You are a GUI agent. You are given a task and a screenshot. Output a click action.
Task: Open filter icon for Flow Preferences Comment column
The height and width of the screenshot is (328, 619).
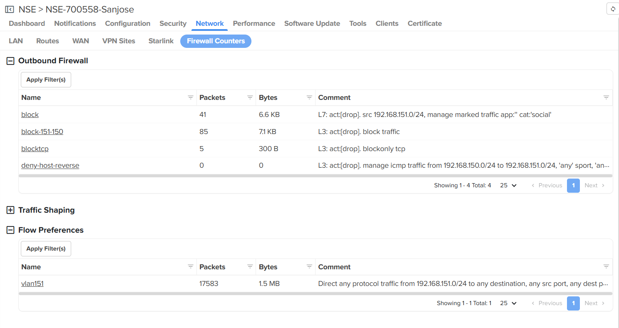pyautogui.click(x=606, y=267)
